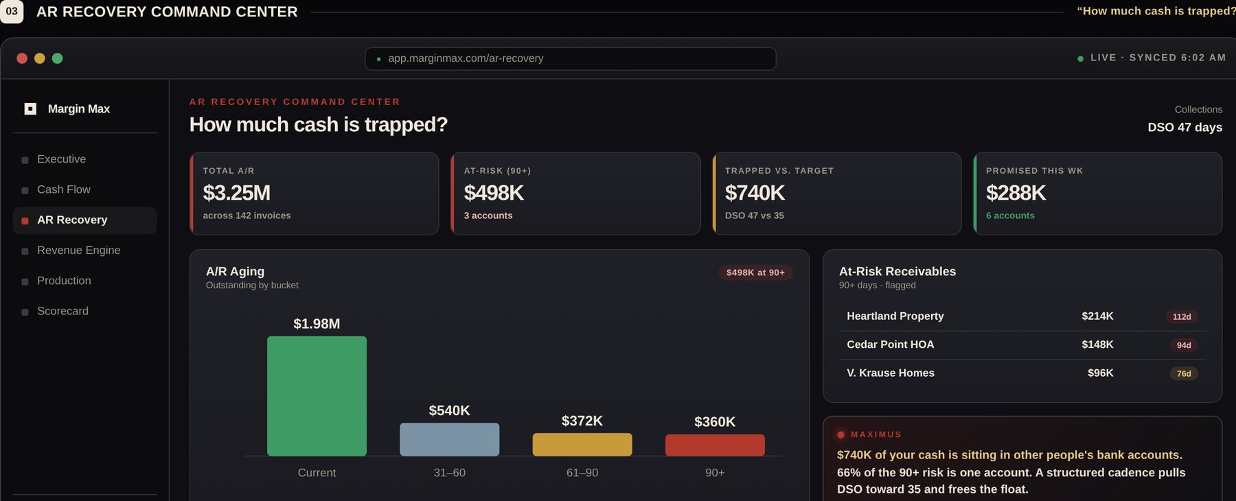Click the DSO 47 vs 35 text
Viewport: 1236px width, 501px height.
click(755, 215)
